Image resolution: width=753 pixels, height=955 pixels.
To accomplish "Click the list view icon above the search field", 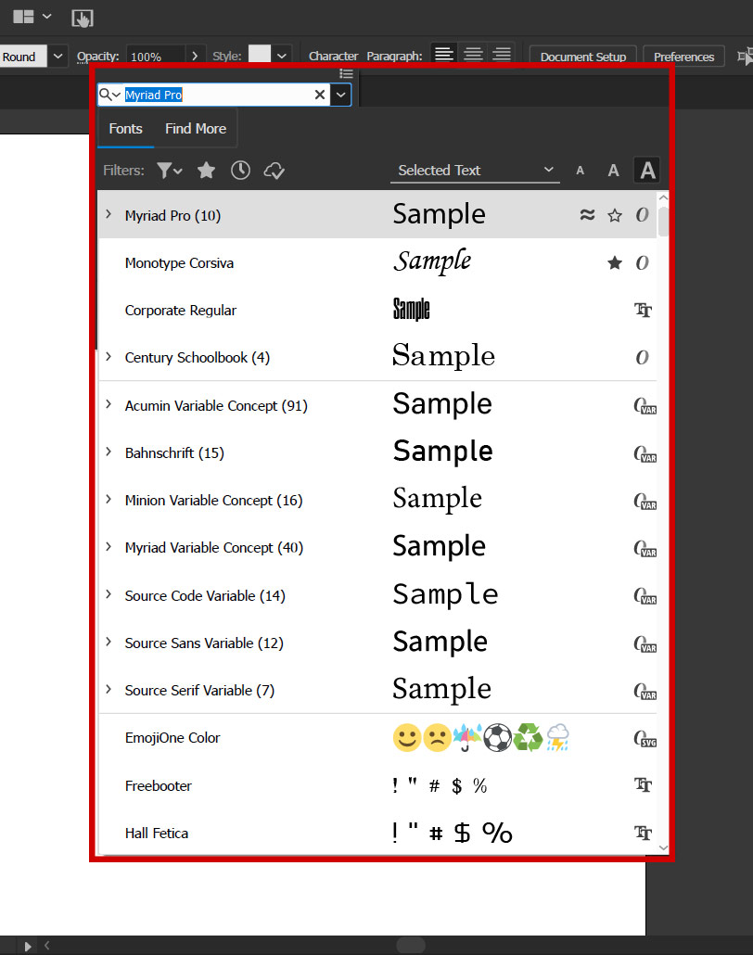I will click(347, 73).
